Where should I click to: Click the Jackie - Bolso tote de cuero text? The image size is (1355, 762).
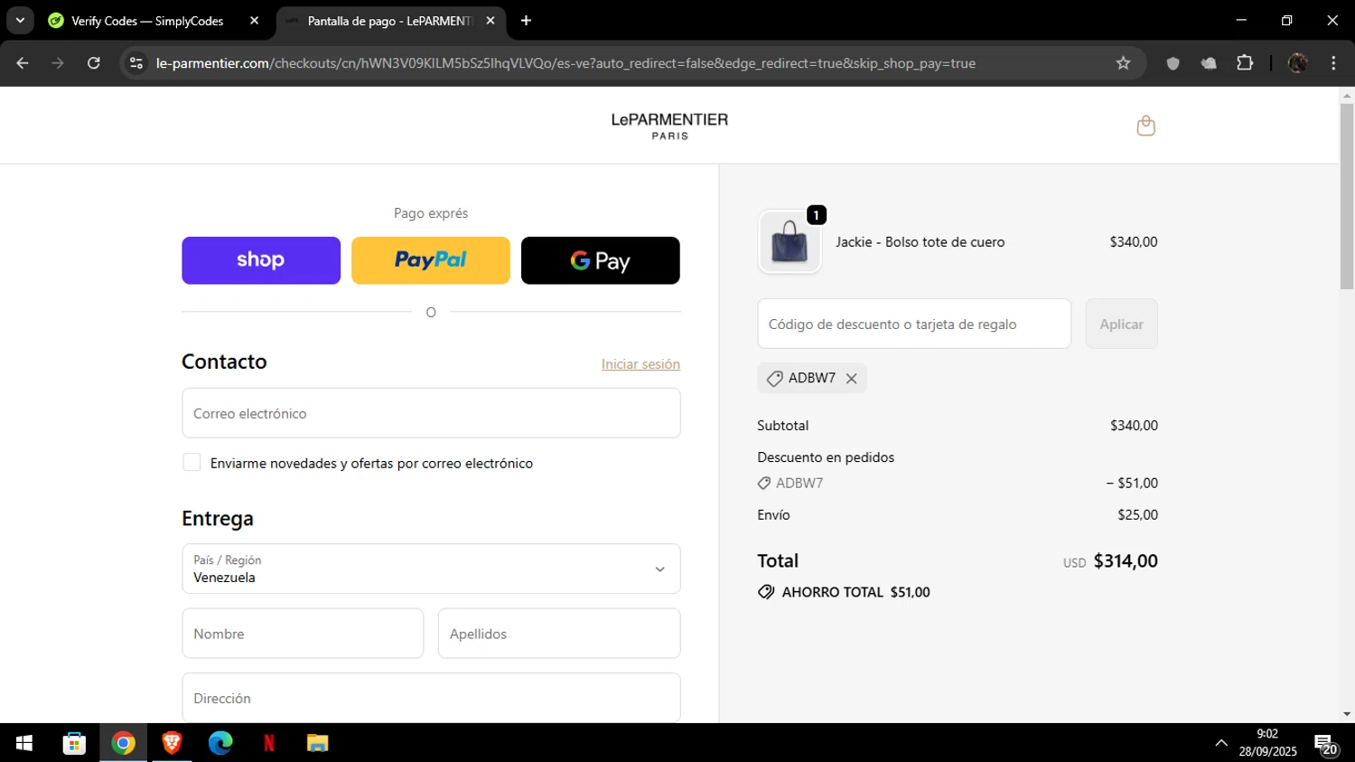click(920, 242)
